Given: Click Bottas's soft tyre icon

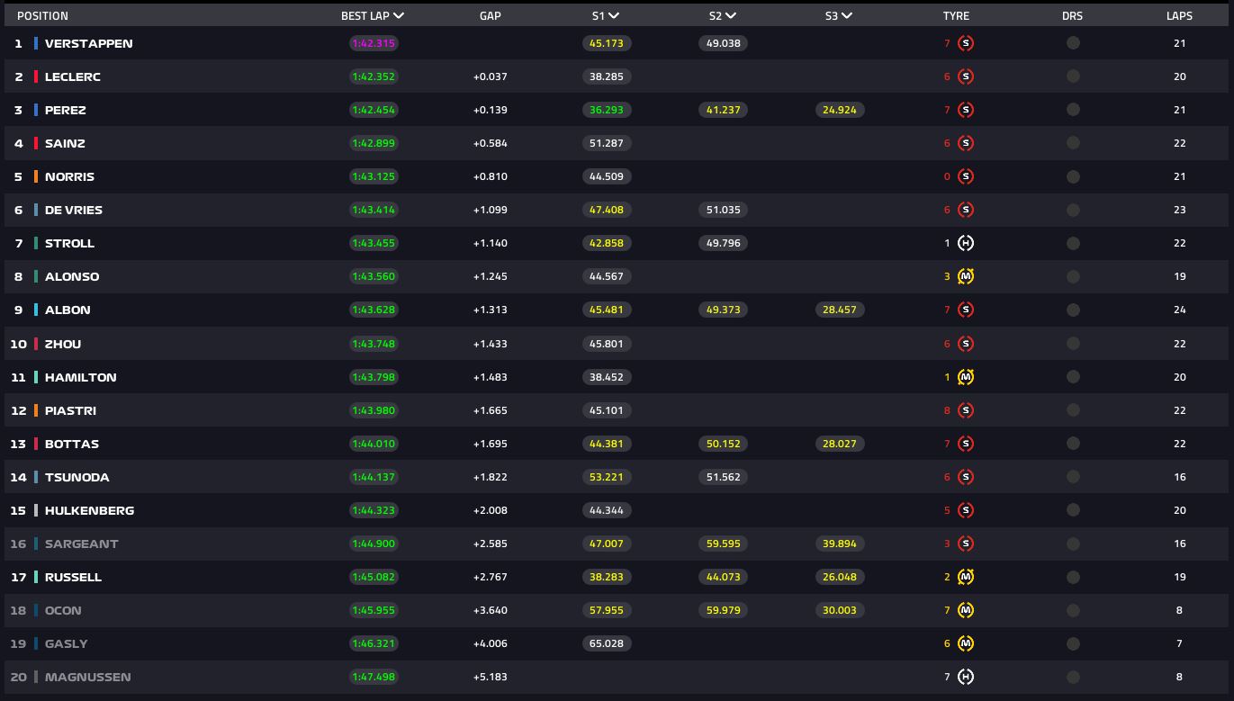Looking at the screenshot, I should click(966, 444).
